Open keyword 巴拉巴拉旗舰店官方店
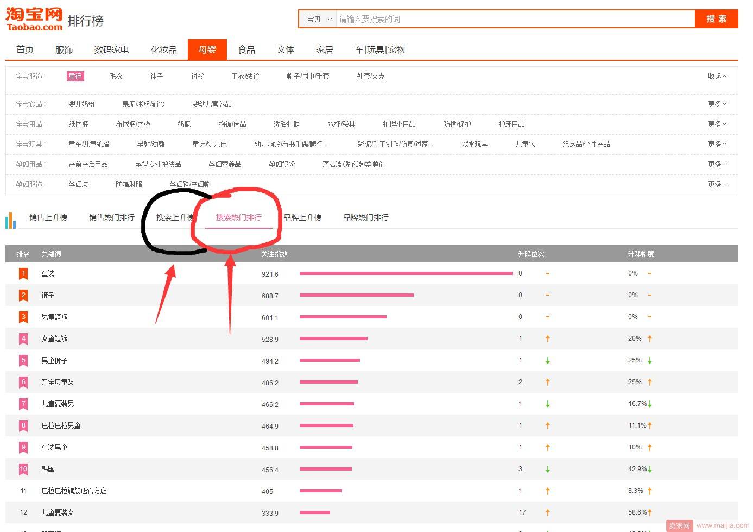753x532 pixels. [x=74, y=491]
